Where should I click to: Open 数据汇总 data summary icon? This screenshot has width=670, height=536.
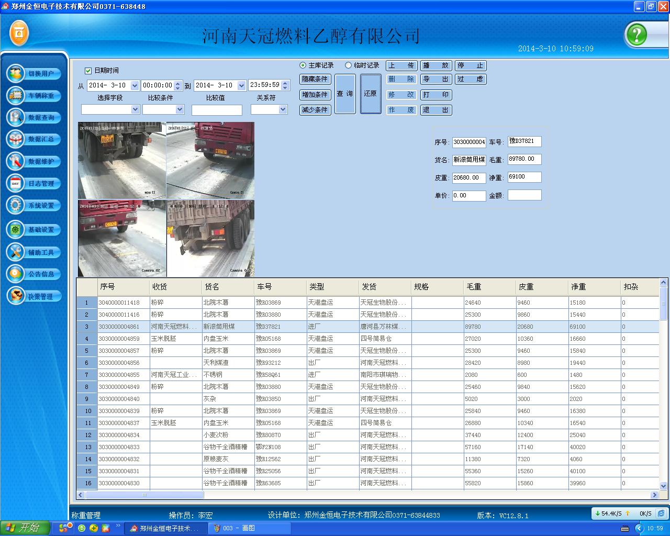click(x=16, y=139)
